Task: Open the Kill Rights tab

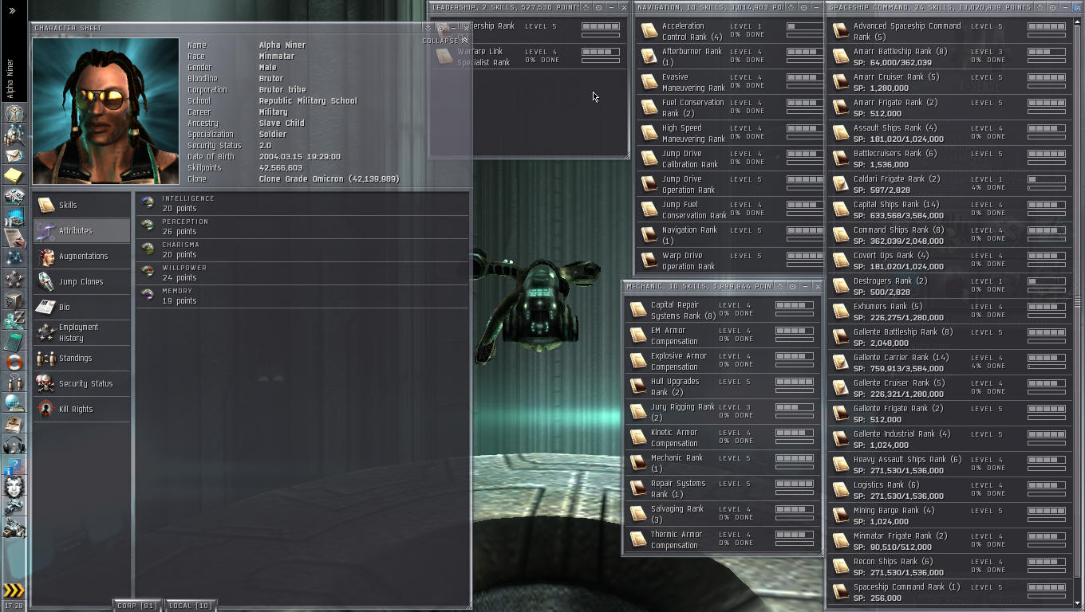Action: click(81, 409)
